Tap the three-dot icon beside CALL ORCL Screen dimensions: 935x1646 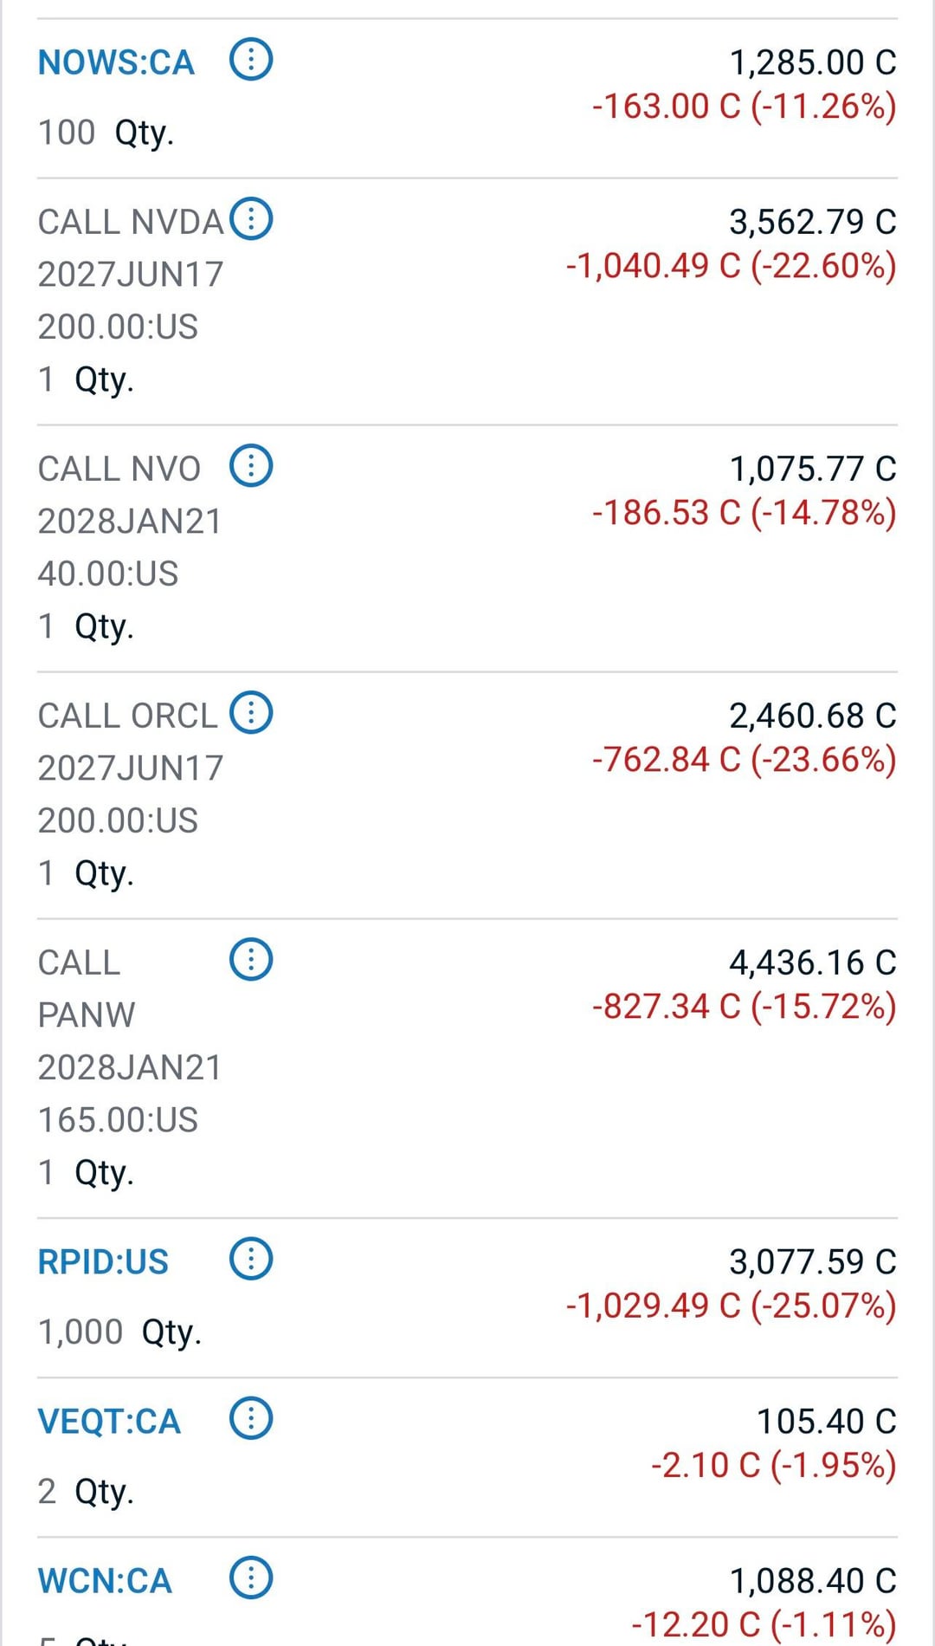(x=251, y=713)
